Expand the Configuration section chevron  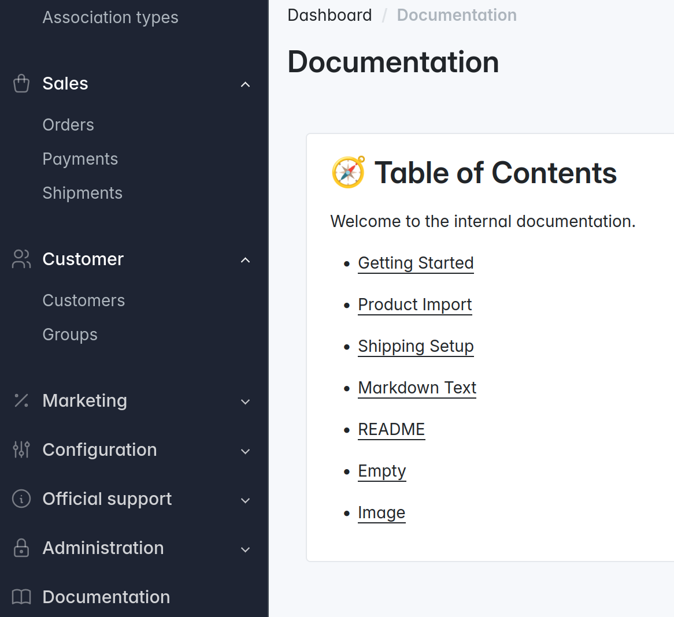[x=246, y=451]
